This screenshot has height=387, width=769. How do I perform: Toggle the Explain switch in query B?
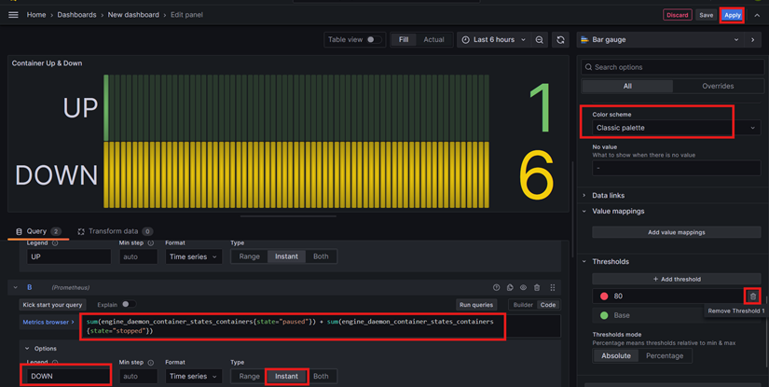click(x=129, y=304)
